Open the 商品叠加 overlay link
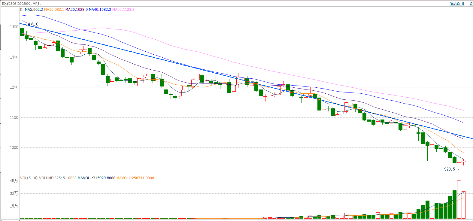473x221 pixels. tap(456, 4)
